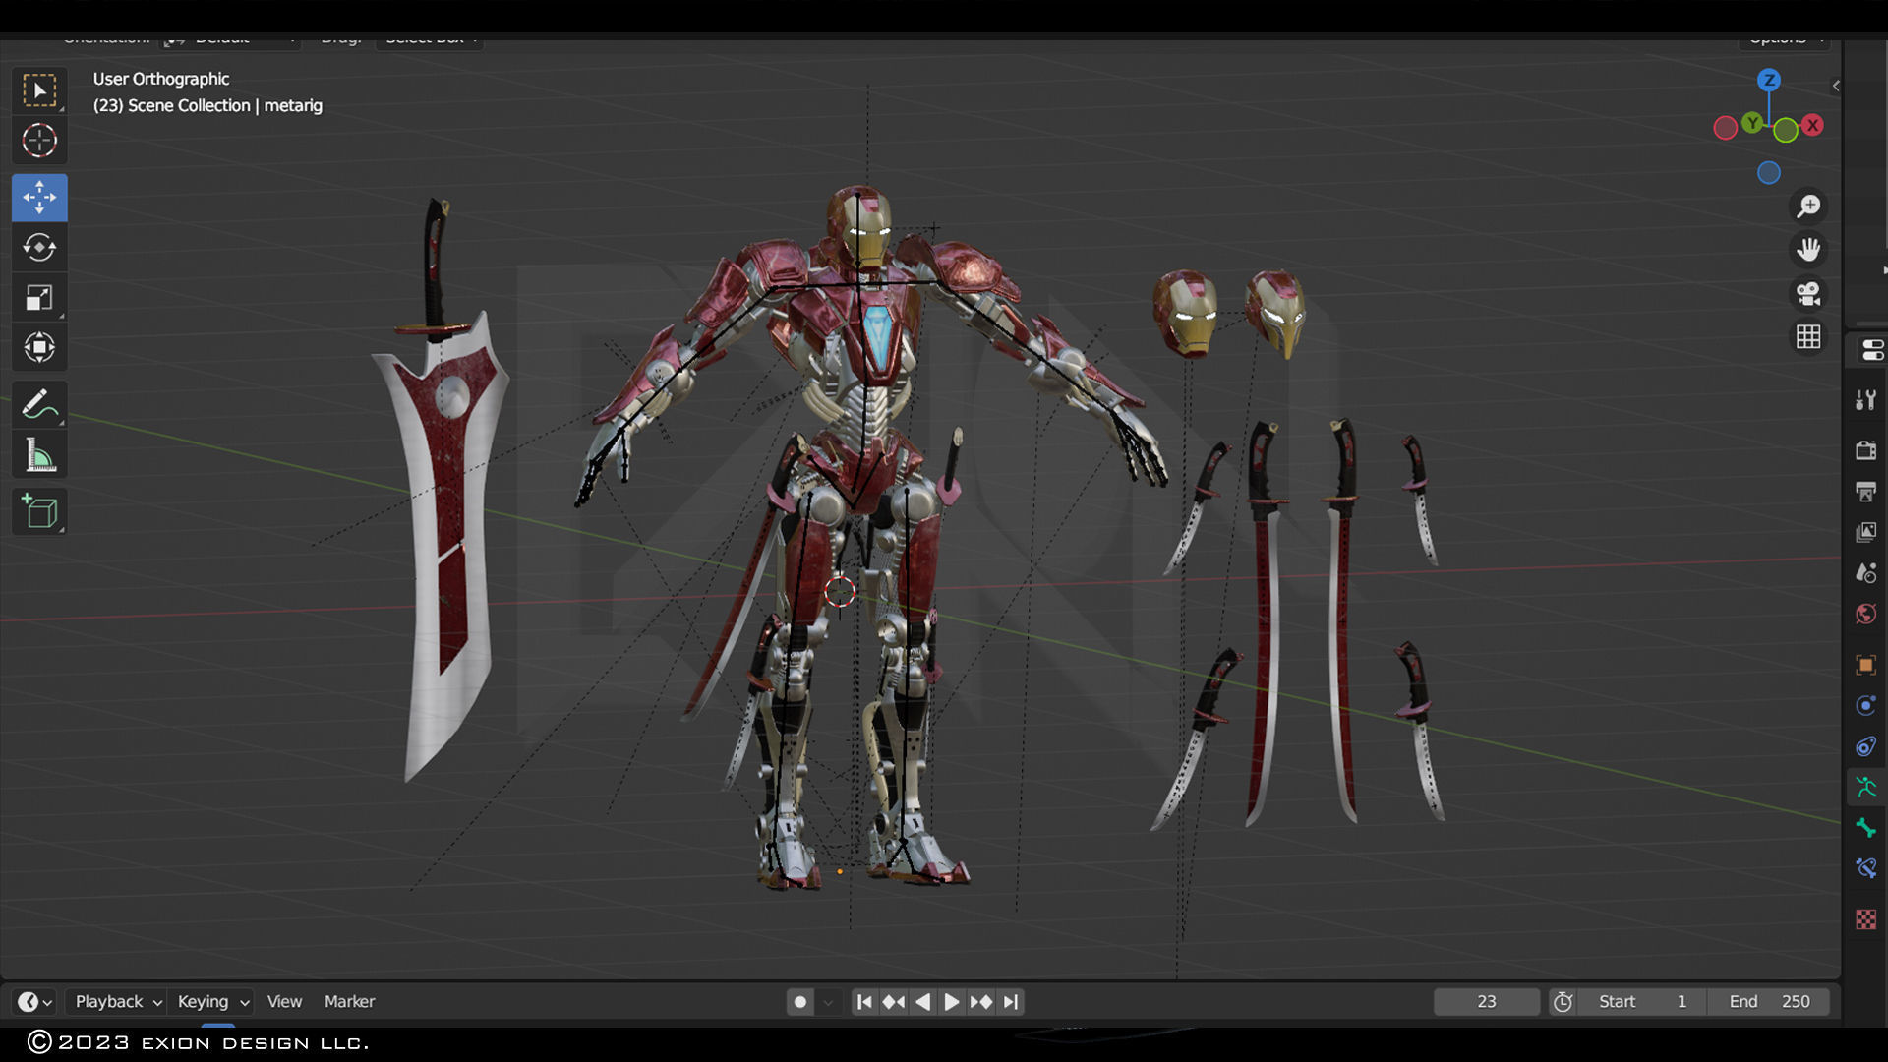The height and width of the screenshot is (1062, 1888).
Task: Open the Armature object data tab
Action: click(1865, 787)
